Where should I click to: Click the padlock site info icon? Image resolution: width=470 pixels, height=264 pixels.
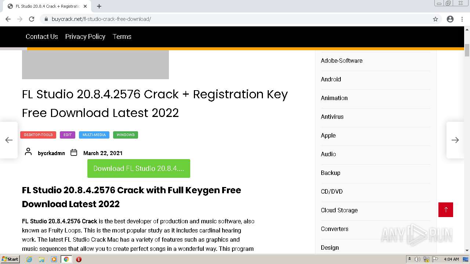(46, 19)
